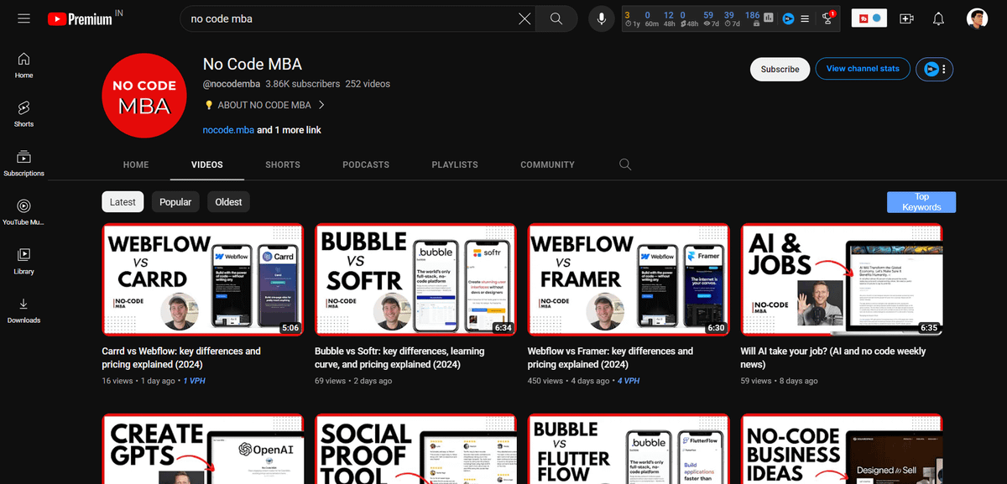Open Social Proof Tool video thumbnail

coord(415,449)
